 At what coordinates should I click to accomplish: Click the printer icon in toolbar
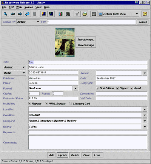[85, 14]
